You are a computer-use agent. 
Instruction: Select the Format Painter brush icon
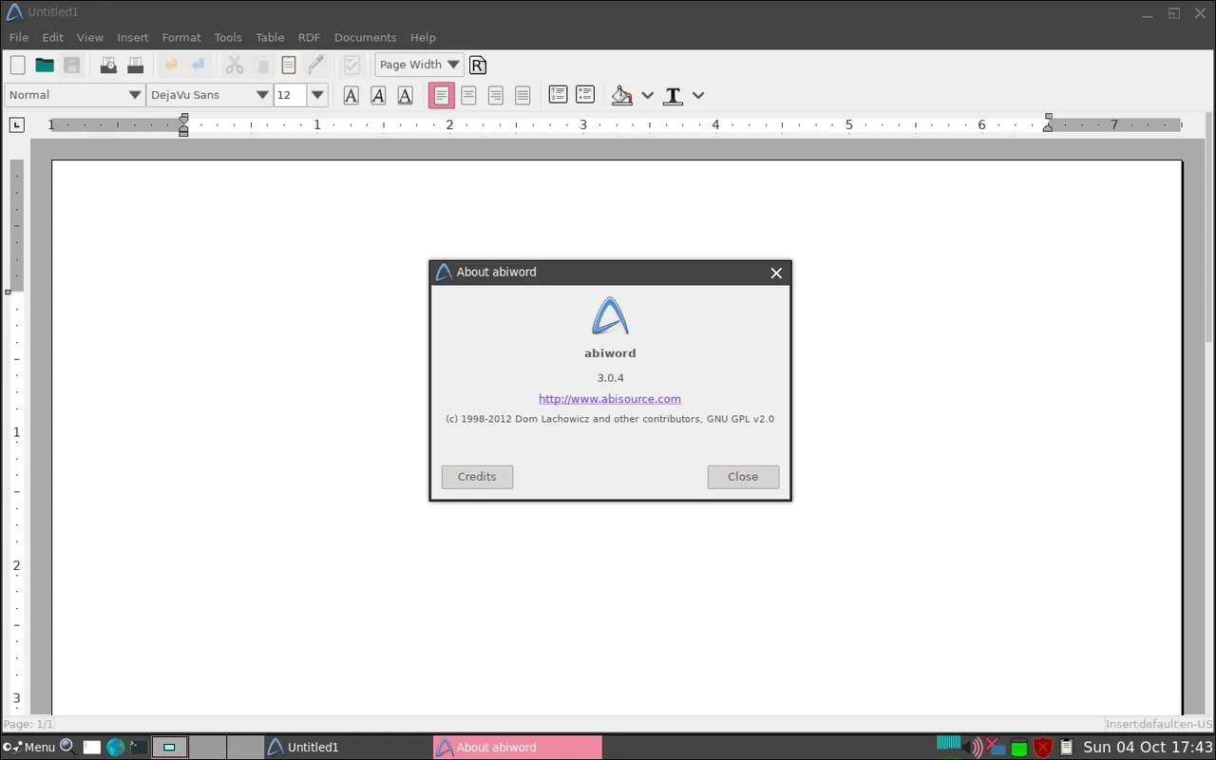tap(316, 65)
